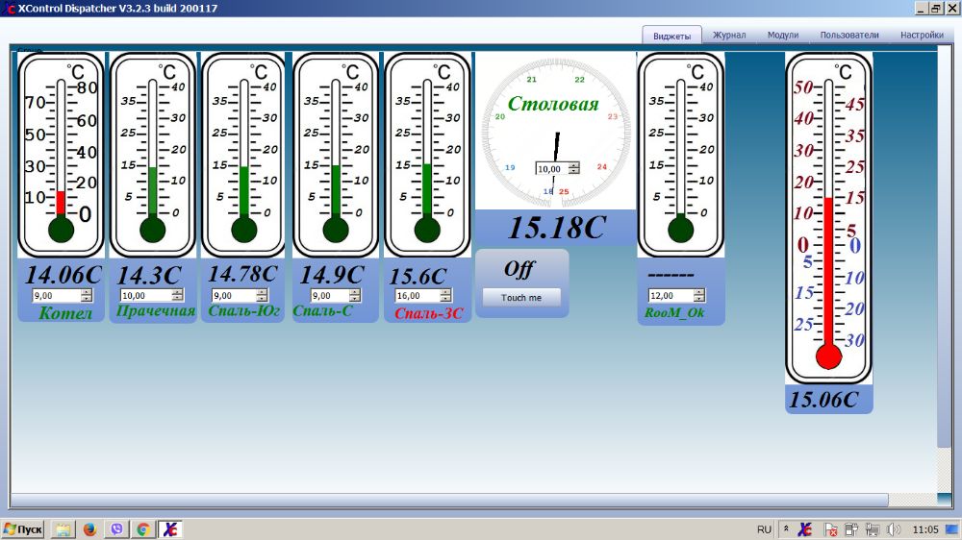Click the Прачечная label

click(x=156, y=310)
